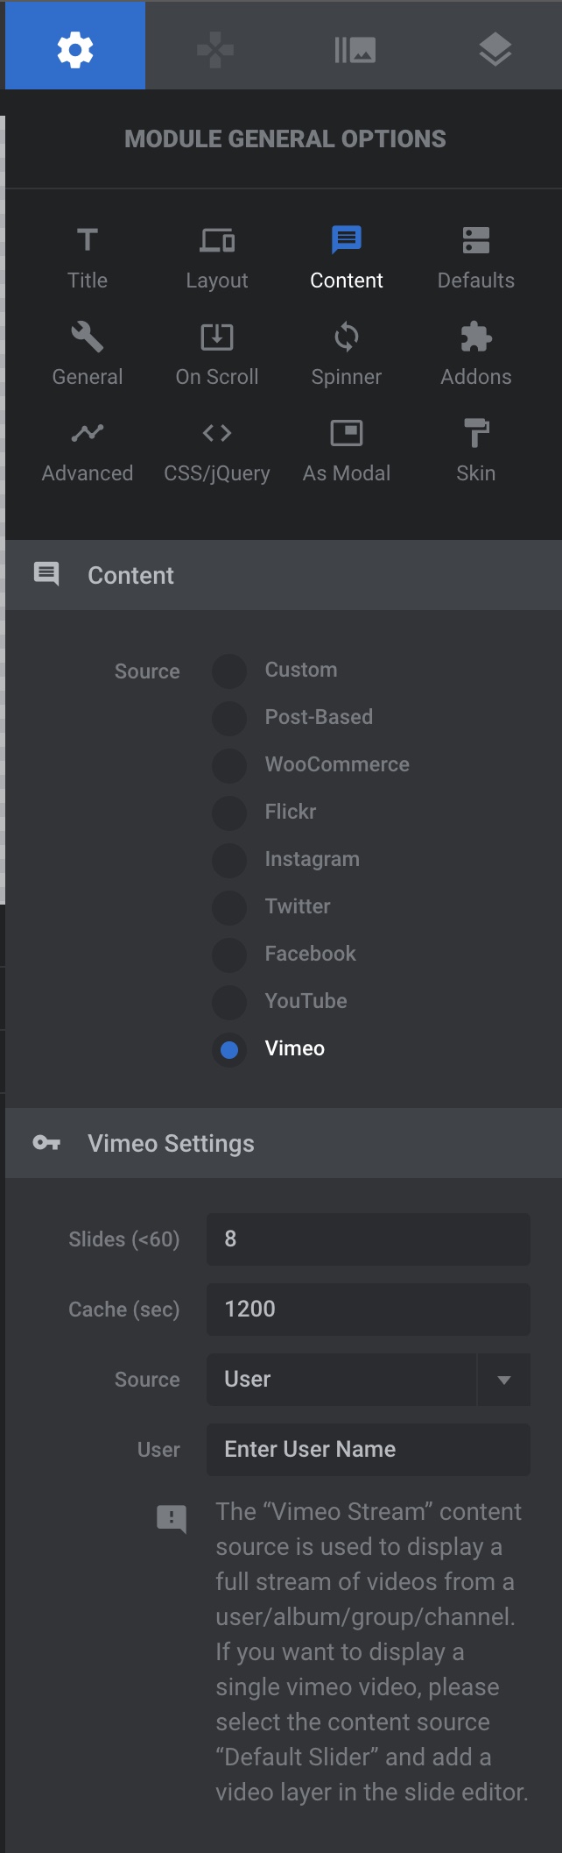Viewport: 562px width, 1853px height.
Task: Open Layout settings icon
Action: coord(217,239)
